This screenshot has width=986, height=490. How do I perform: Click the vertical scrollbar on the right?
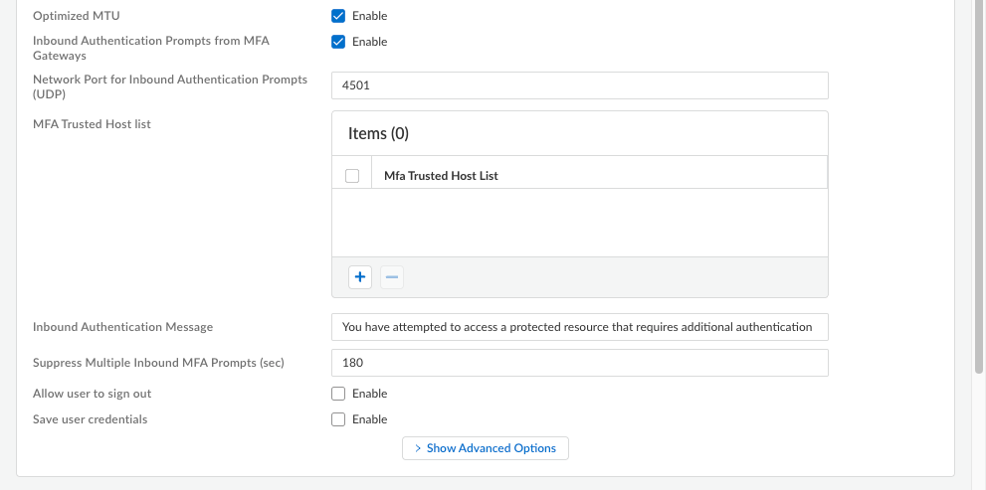(x=979, y=199)
